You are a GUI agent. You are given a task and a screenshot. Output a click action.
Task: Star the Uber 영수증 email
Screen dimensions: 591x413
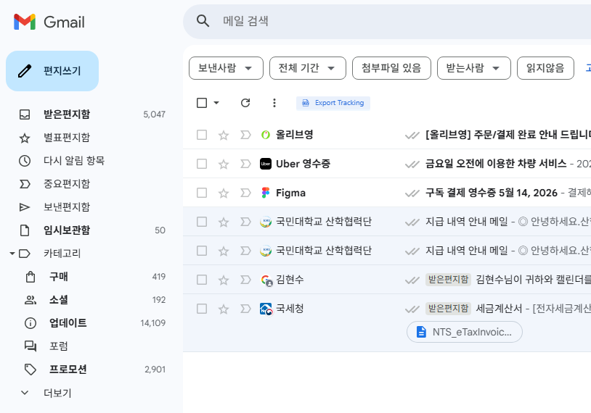224,164
